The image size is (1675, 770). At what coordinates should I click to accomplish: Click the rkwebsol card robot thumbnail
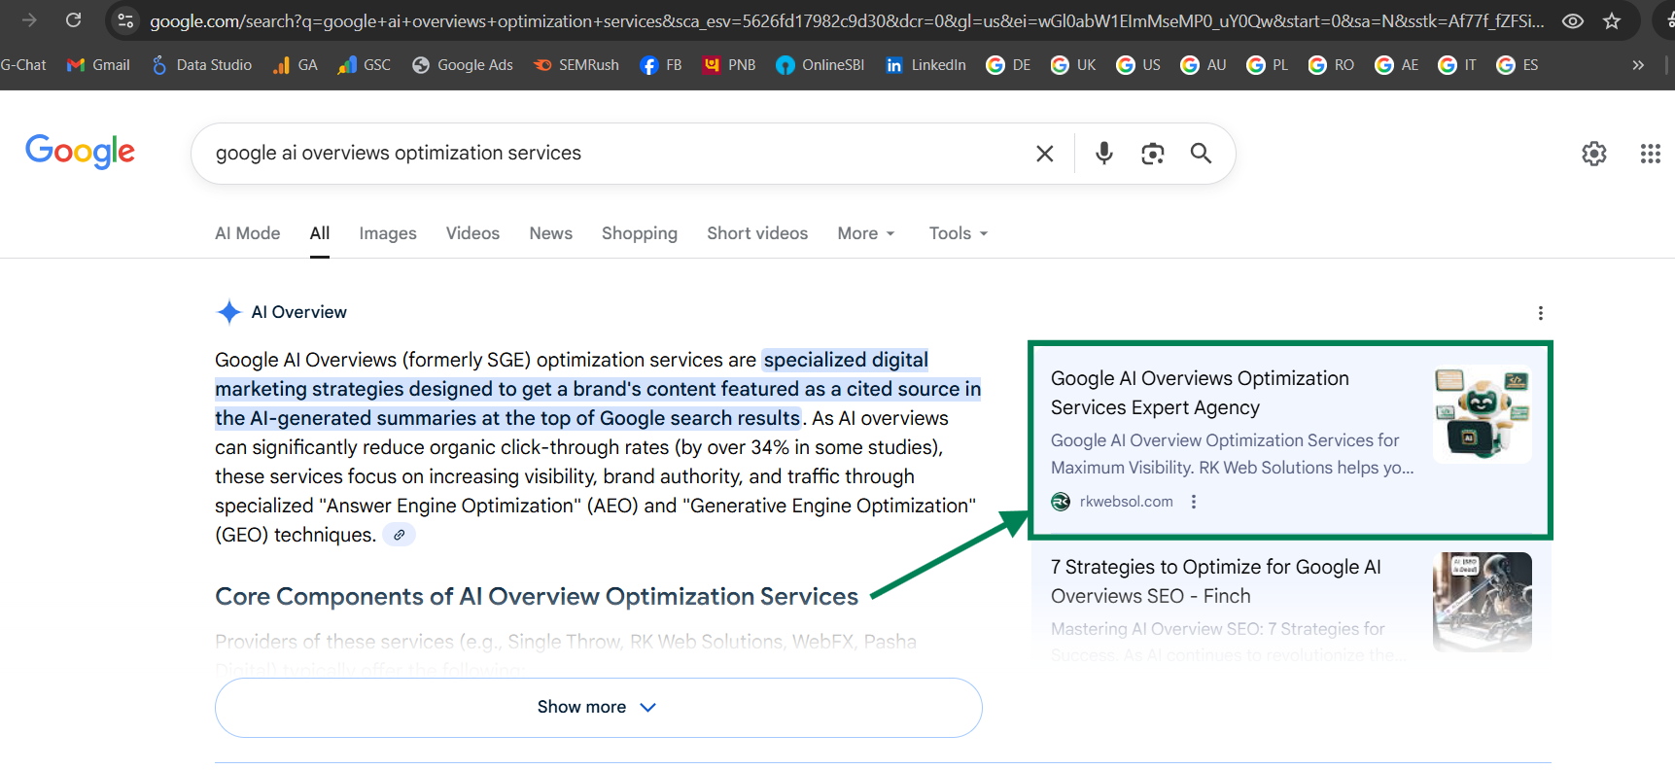[x=1483, y=413]
